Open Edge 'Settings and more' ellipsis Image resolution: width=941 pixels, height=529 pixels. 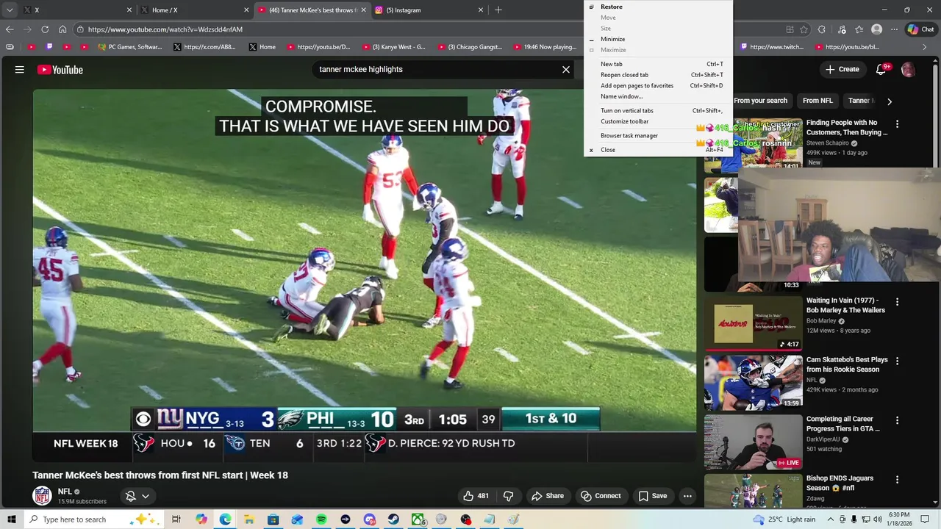(x=894, y=29)
